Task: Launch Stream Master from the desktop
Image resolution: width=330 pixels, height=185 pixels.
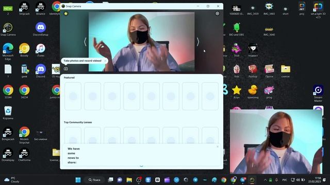Action: (x=318, y=94)
